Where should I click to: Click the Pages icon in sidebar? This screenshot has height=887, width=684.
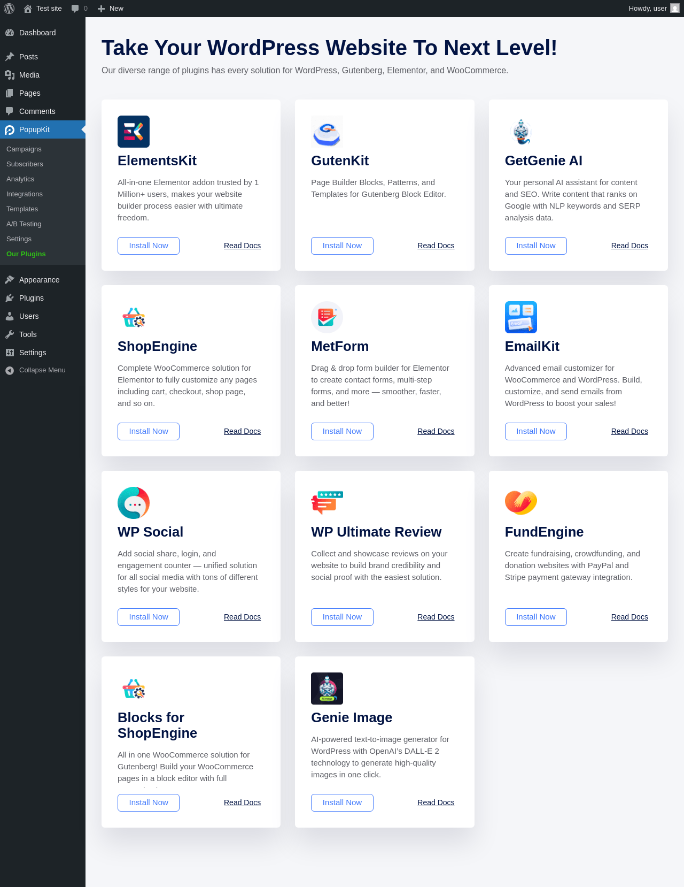tap(10, 93)
